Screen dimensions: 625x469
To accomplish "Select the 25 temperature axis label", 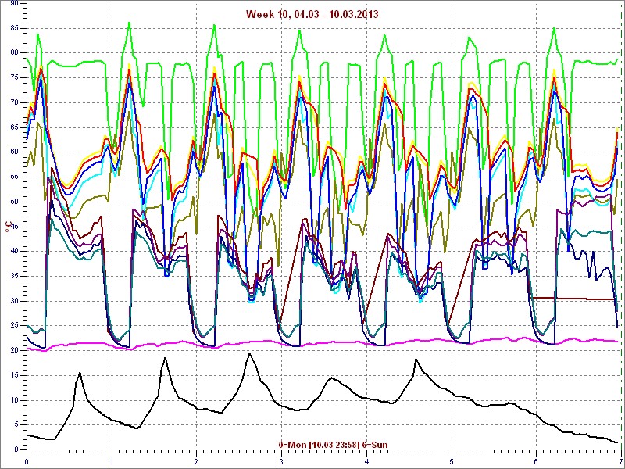I will pyautogui.click(x=14, y=326).
